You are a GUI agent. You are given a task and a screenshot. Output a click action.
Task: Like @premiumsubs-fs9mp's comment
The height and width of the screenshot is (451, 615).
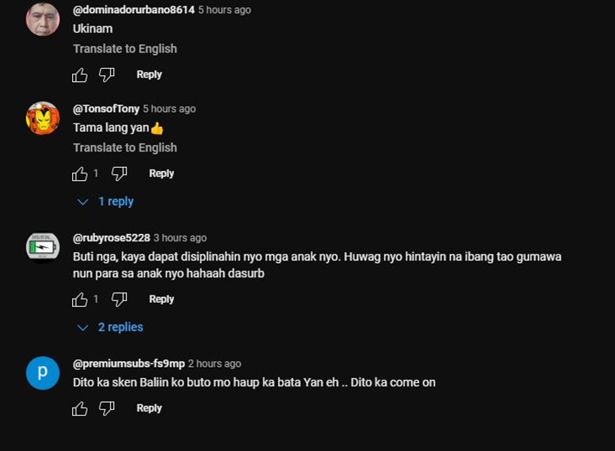tap(80, 409)
